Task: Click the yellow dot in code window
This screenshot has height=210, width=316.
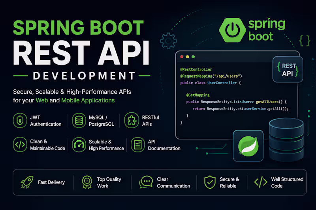Action: [x=187, y=57]
